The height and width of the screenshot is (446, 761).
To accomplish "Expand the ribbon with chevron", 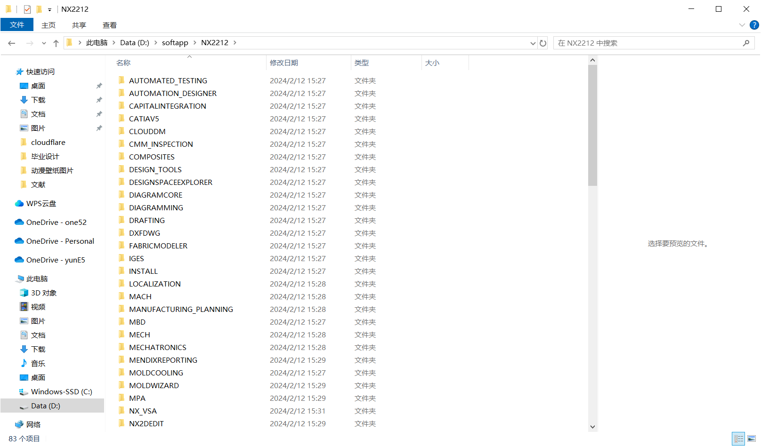I will tap(742, 25).
